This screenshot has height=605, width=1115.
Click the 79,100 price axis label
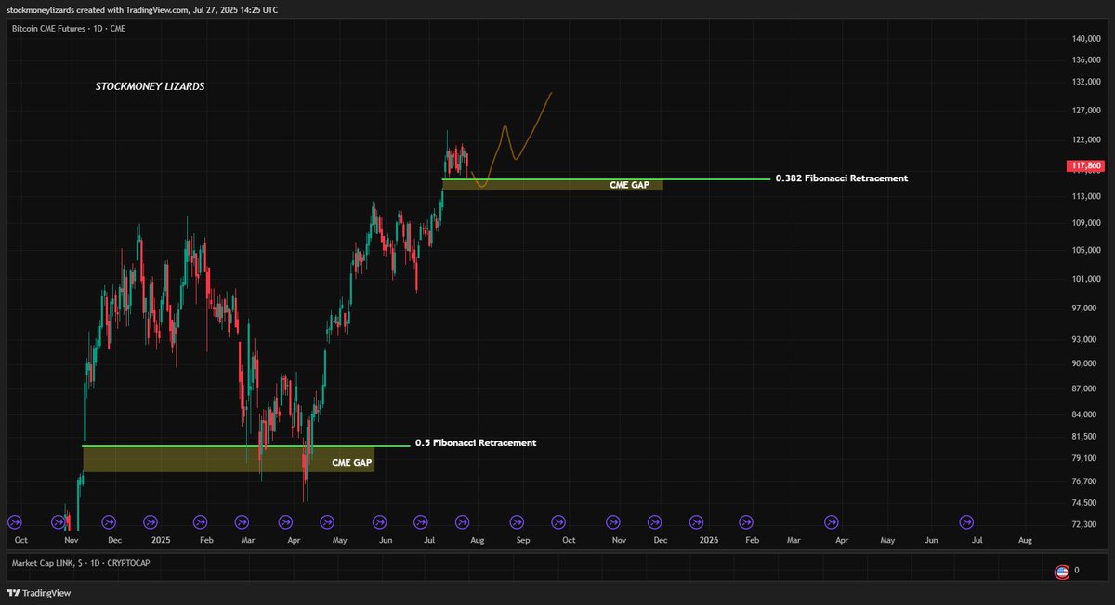[1083, 458]
